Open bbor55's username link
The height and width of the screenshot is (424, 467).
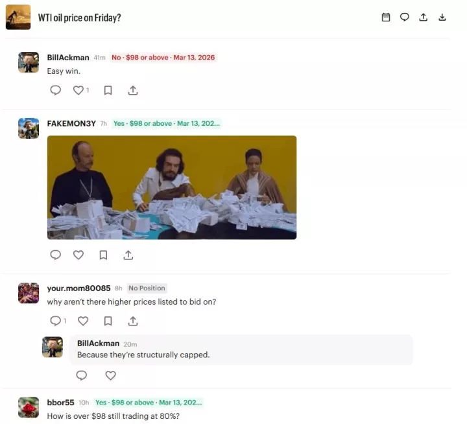pyautogui.click(x=60, y=403)
